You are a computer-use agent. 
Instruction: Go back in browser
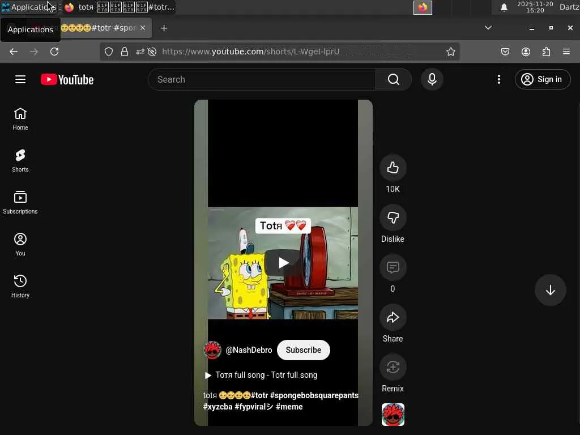[14, 52]
